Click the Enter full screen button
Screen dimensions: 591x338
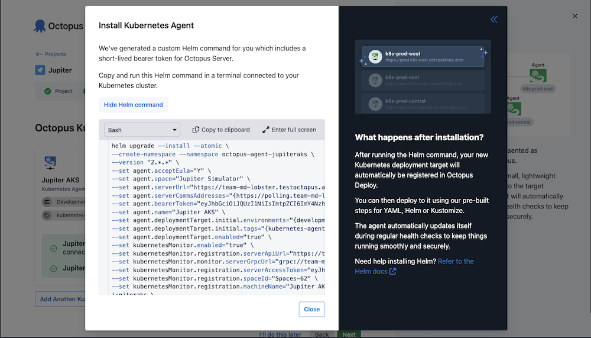(289, 130)
